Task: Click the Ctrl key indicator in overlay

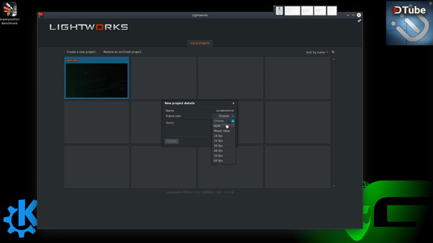Action: [x=306, y=11]
